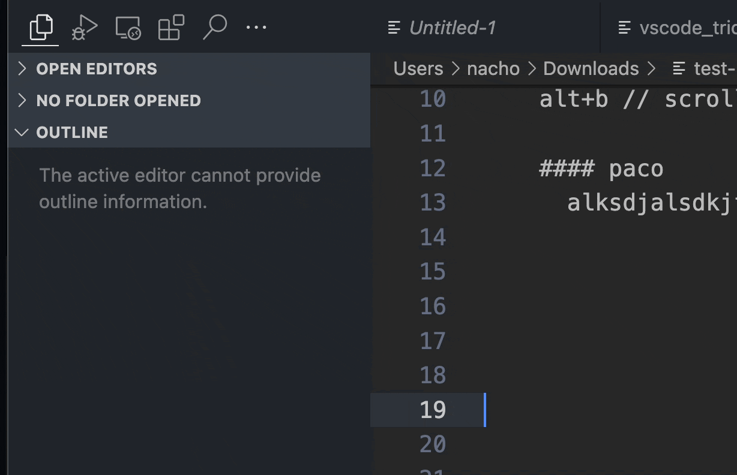Viewport: 737px width, 475px height.
Task: Open the Explorer view in the activity bar
Action: pyautogui.click(x=40, y=27)
